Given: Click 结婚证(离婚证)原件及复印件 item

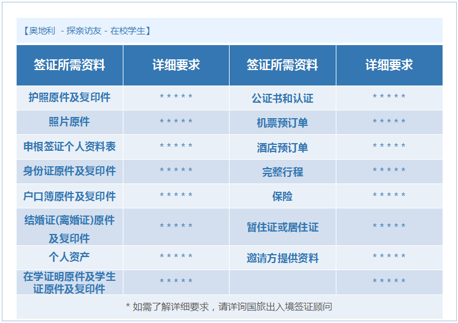Looking at the screenshot, I should point(69,229).
